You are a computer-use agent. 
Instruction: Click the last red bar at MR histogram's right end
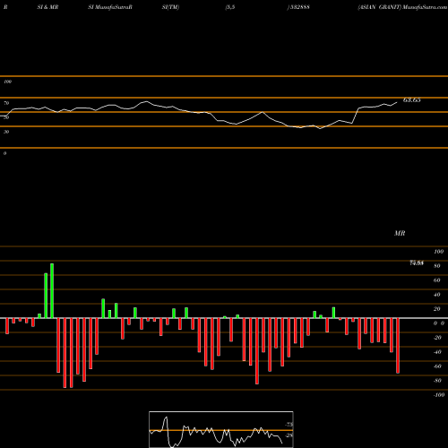(x=398, y=346)
